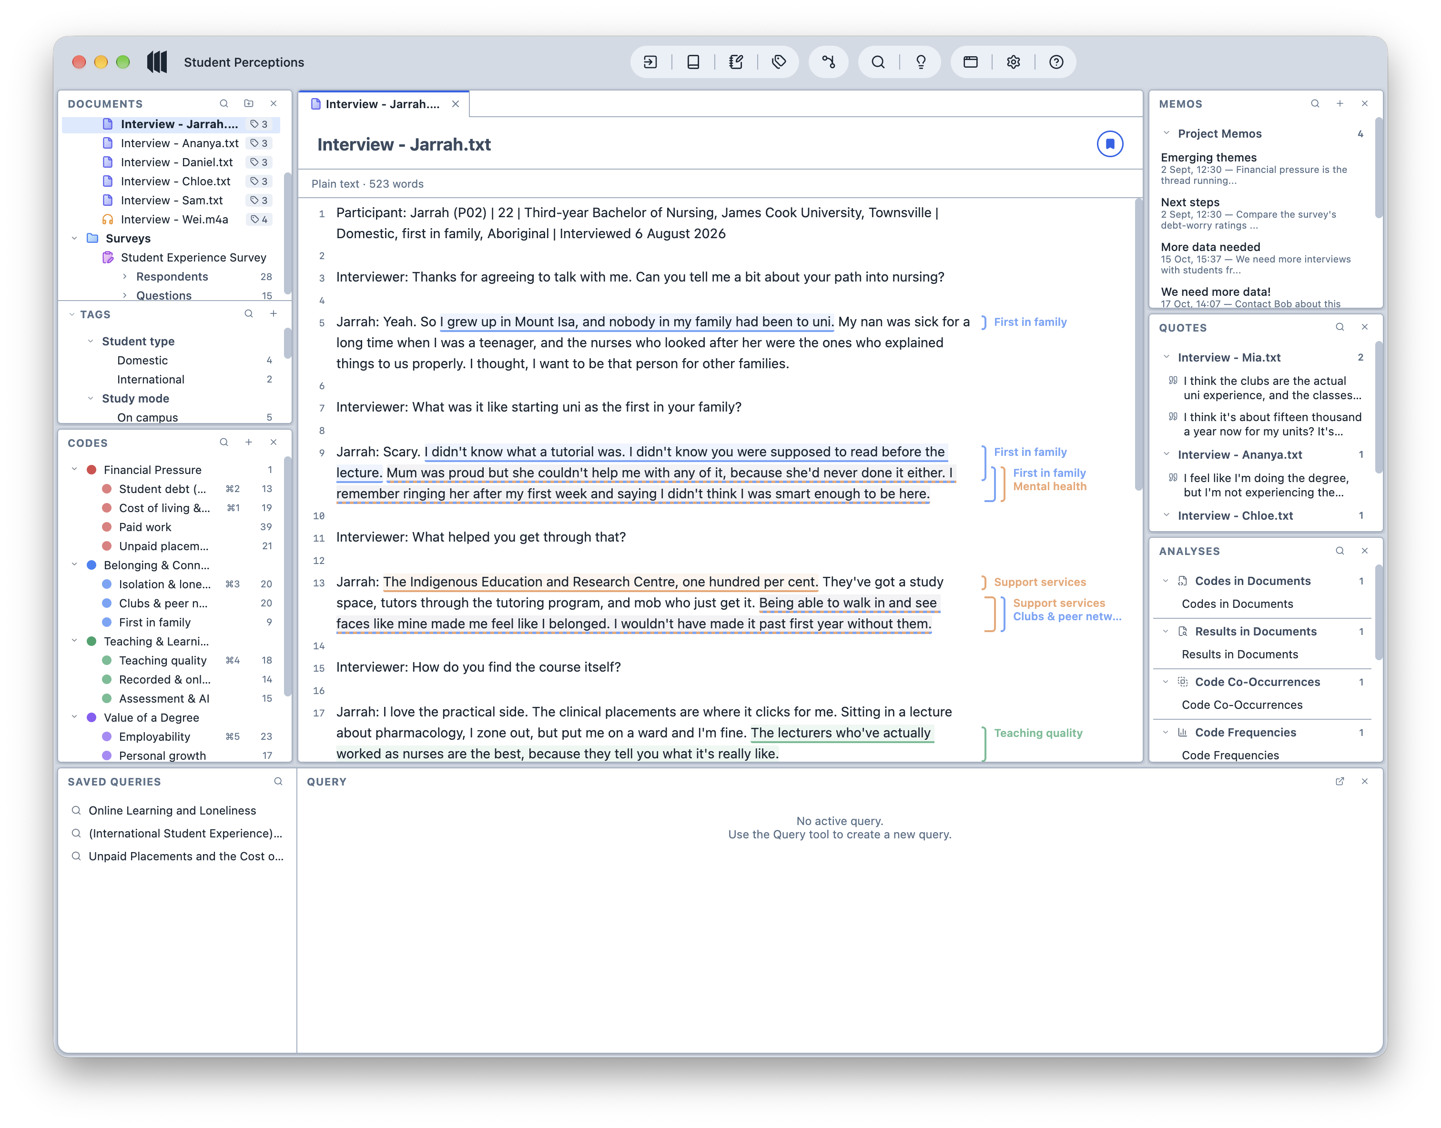
Task: Collapse Interview - Mia.txt quotes group
Action: coord(1166,357)
